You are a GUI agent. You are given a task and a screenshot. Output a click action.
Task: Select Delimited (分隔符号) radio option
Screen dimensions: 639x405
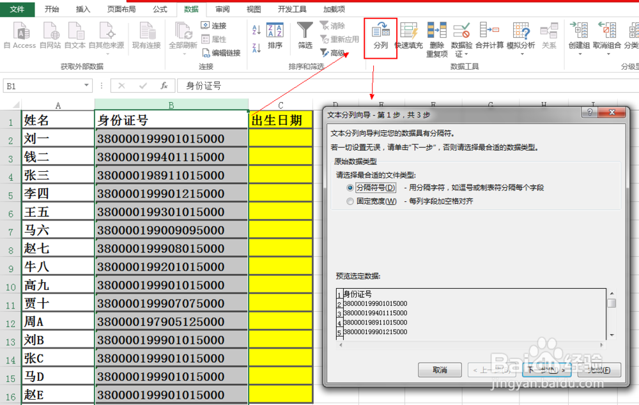350,188
